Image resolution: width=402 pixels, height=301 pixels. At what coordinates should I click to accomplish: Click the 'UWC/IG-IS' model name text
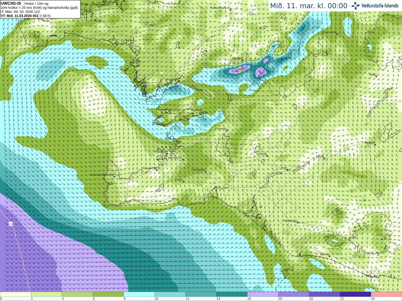11,3
